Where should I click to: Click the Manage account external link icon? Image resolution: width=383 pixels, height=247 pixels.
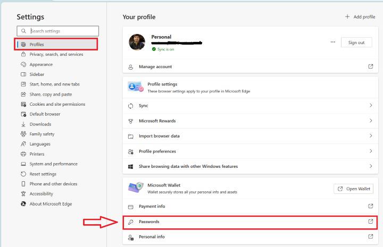[371, 66]
